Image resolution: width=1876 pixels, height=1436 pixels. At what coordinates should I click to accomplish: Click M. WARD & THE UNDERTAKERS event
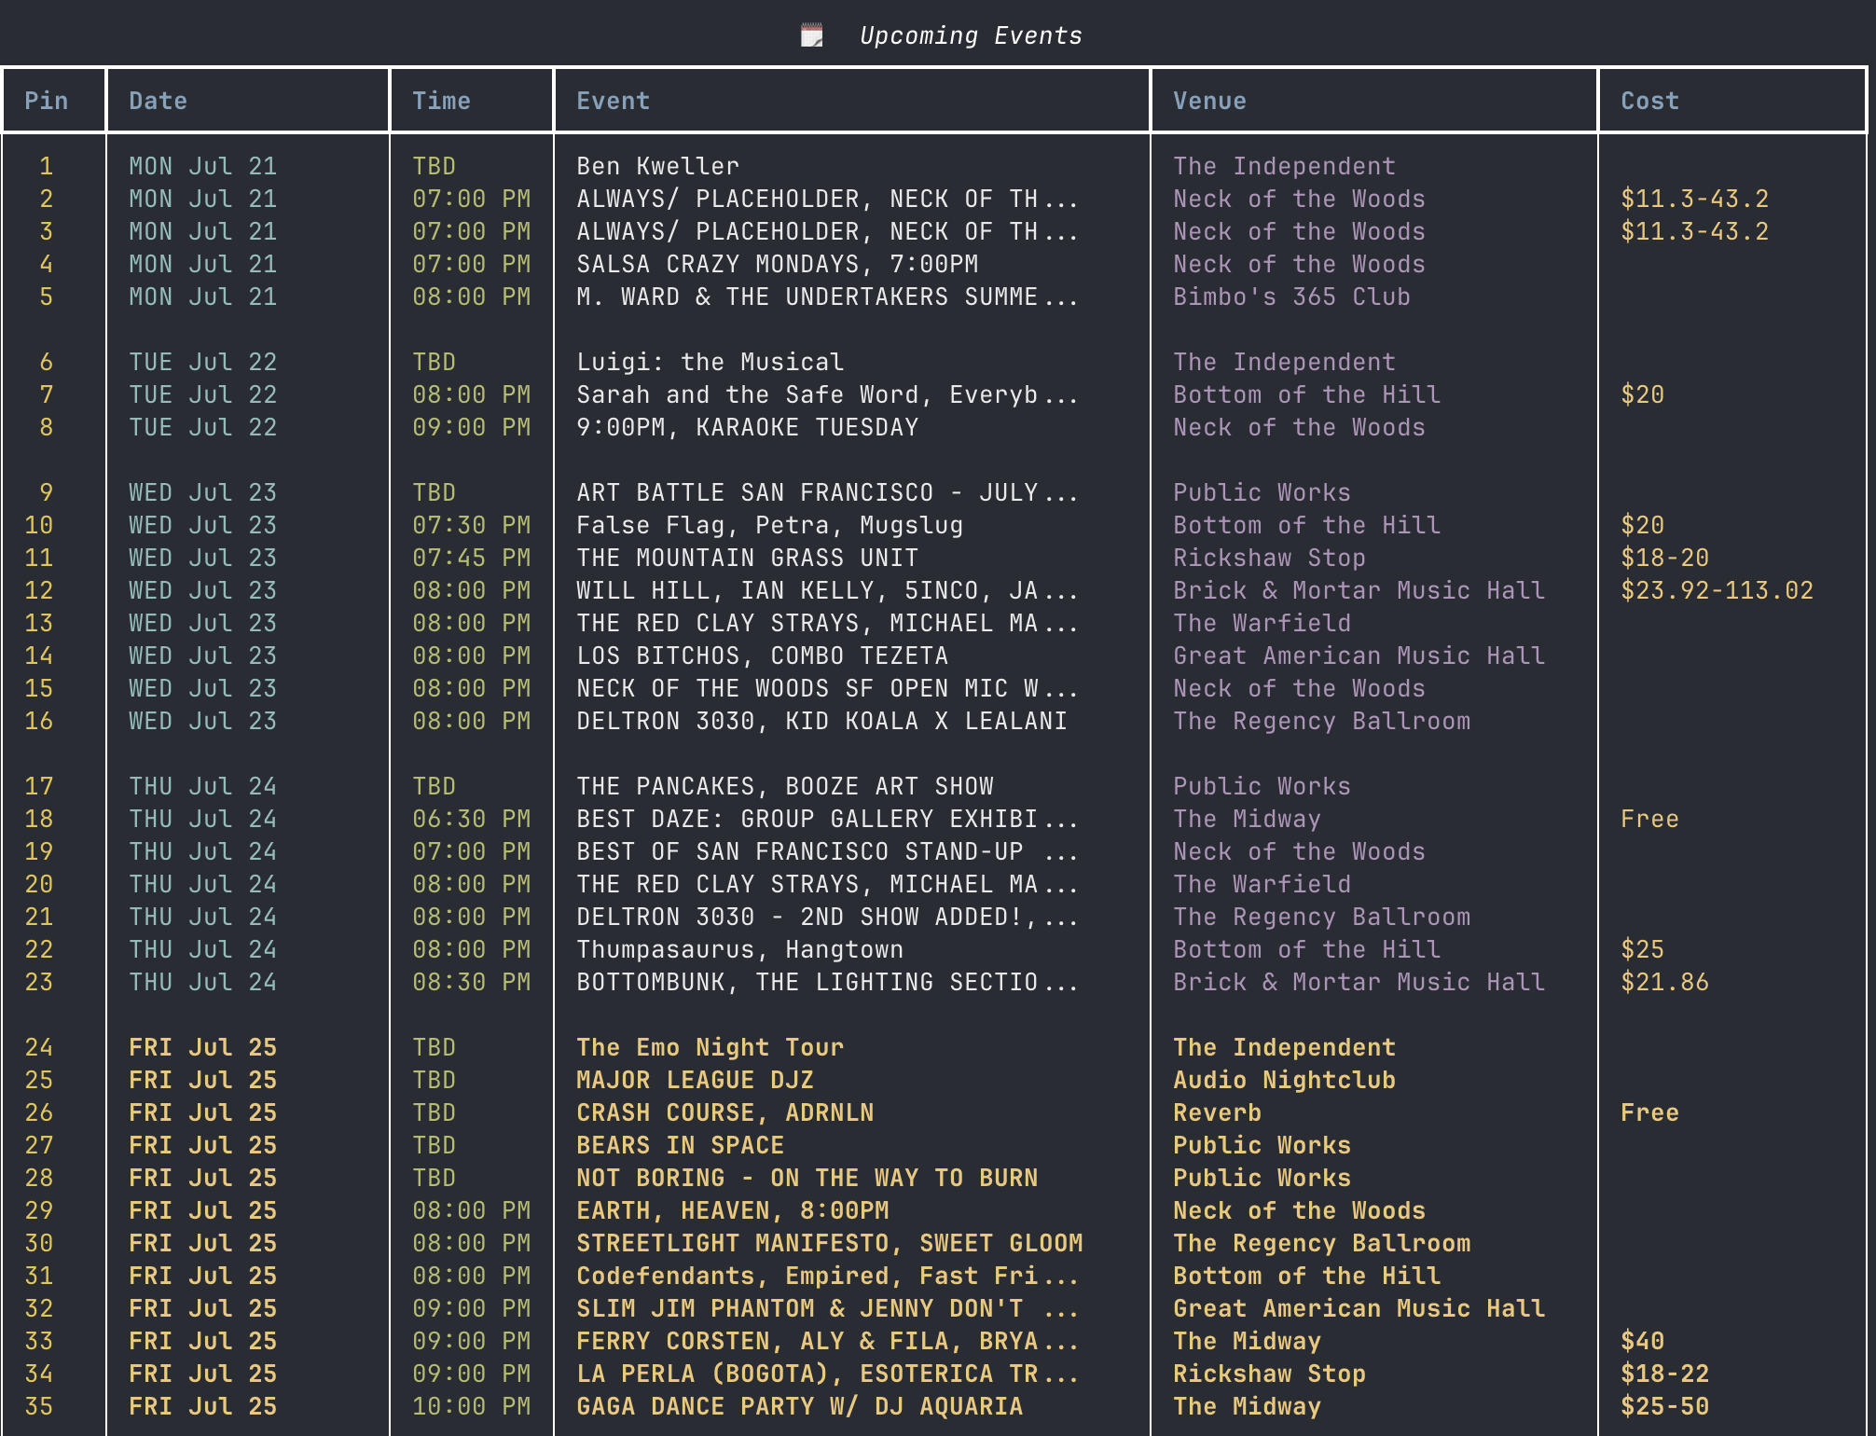(x=827, y=297)
